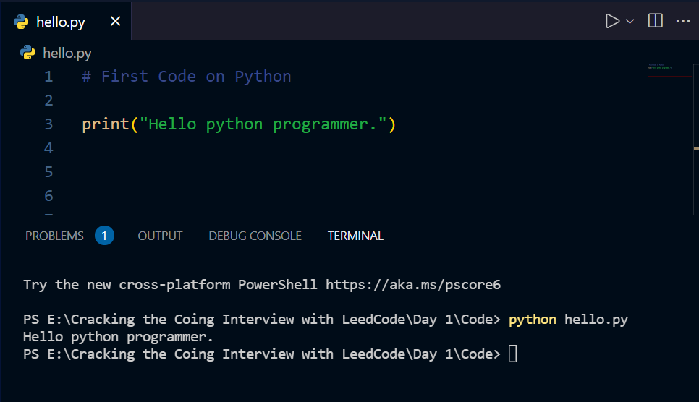This screenshot has height=402, width=699.
Task: Run the Python file with play icon
Action: 612,21
